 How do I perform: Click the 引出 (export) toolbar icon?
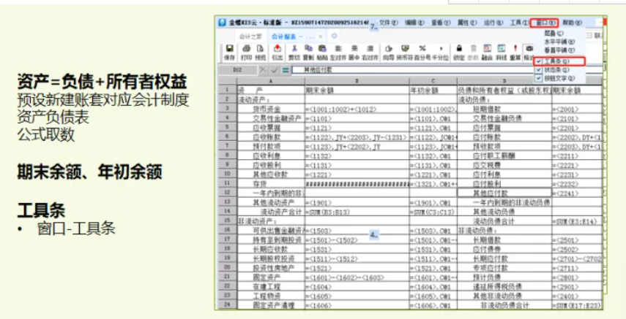277,49
